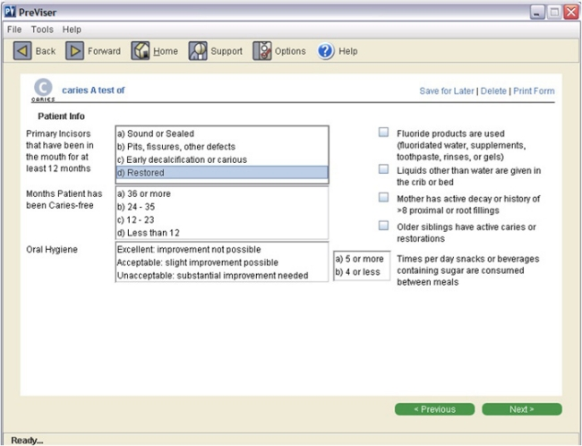This screenshot has width=582, height=446.
Task: Select '5 or more' snacks per day
Action: (x=358, y=259)
